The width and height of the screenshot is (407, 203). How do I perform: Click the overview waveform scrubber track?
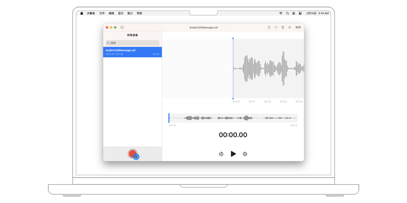pyautogui.click(x=233, y=118)
